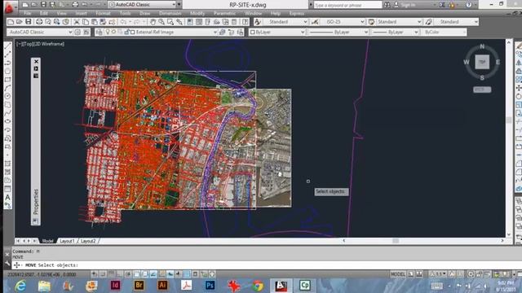This screenshot has width=522, height=293.
Task: Toggle layer lock padlock icon
Action: [126, 33]
